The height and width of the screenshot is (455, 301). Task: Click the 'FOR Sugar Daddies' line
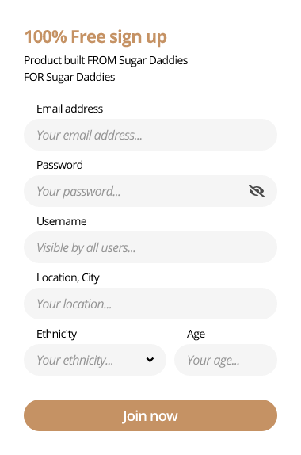pos(69,77)
